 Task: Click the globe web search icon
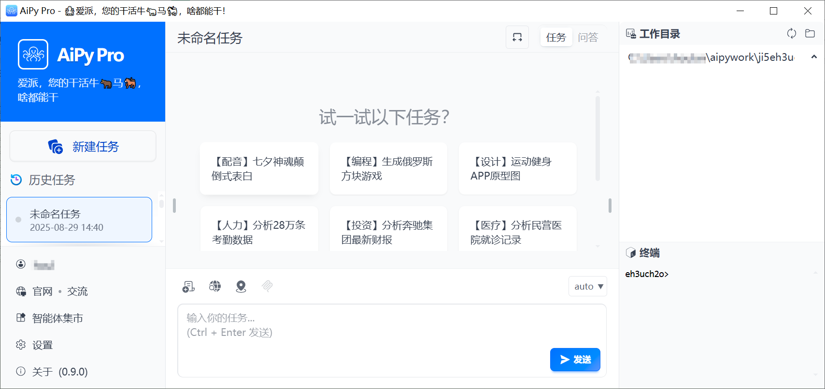pos(215,286)
